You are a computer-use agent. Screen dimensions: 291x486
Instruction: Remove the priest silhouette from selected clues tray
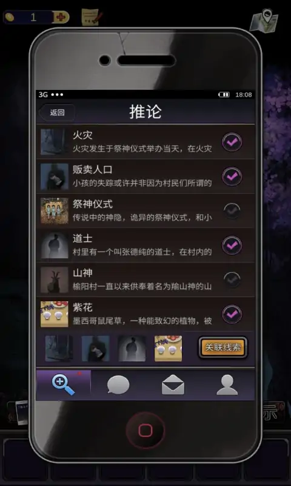coord(132,348)
